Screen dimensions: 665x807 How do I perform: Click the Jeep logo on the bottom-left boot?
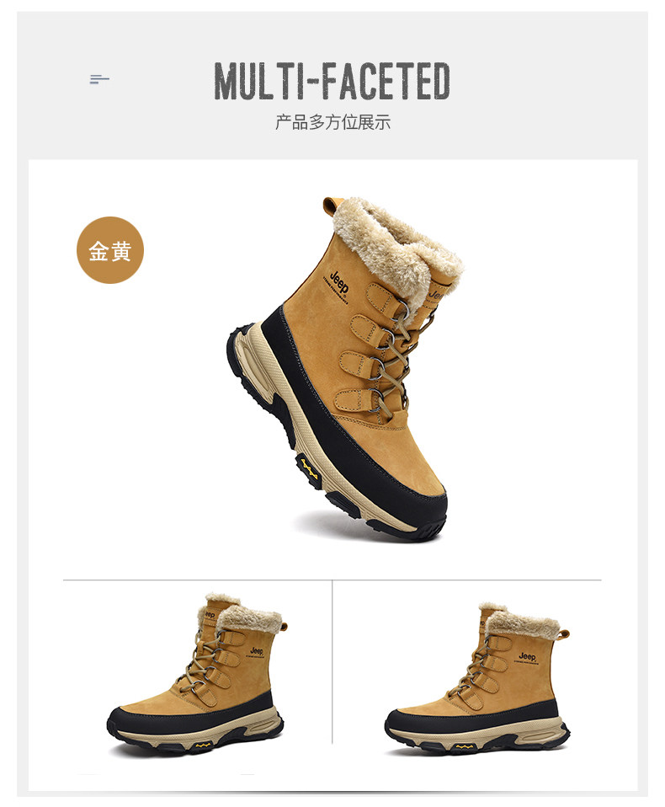(x=257, y=651)
